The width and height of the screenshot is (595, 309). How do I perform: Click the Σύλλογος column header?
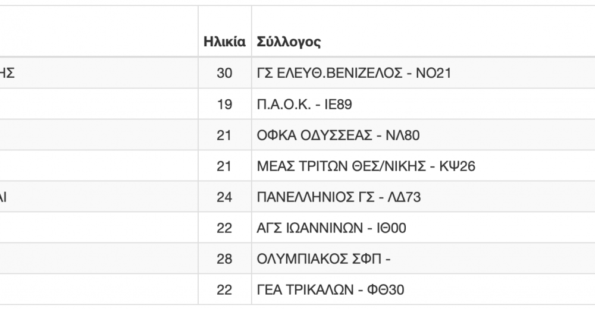(289, 42)
